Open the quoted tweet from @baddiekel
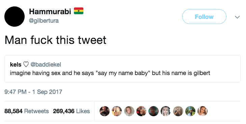 [x=122, y=69]
